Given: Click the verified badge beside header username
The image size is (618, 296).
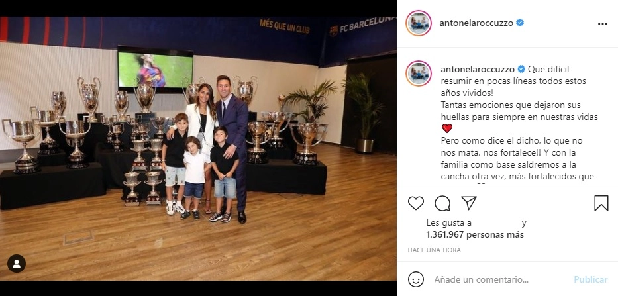Looking at the screenshot, I should (x=520, y=23).
